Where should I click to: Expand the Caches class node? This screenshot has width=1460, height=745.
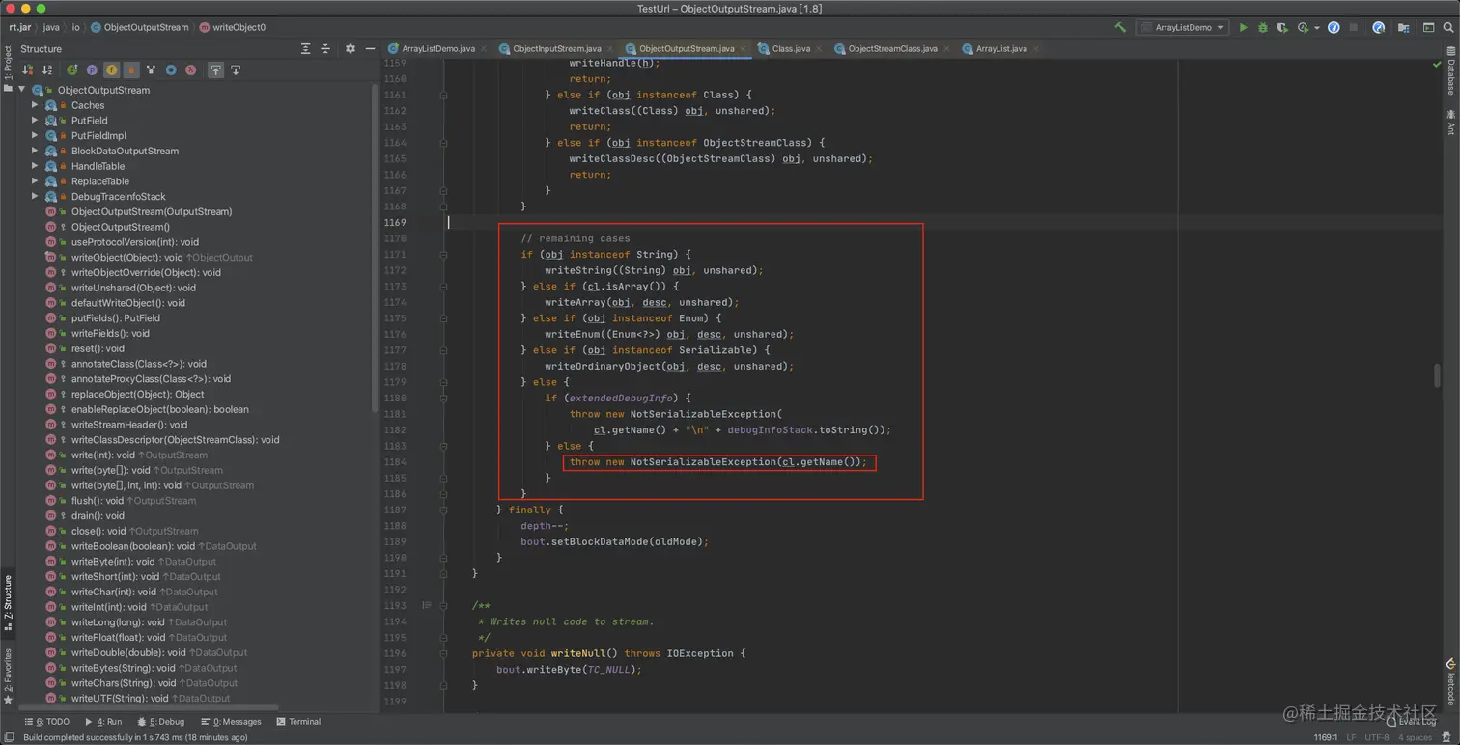tap(36, 105)
